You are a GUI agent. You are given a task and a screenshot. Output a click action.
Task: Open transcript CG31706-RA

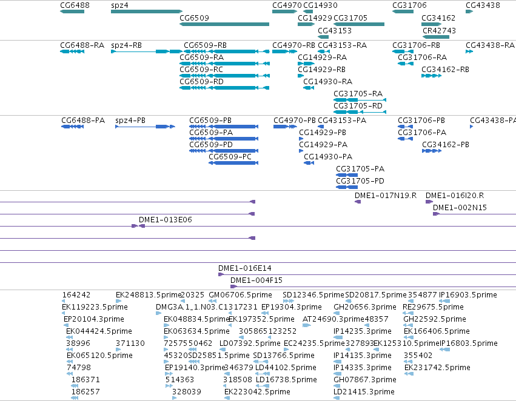point(406,64)
